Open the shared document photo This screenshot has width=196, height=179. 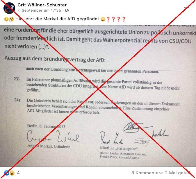pyautogui.click(x=98, y=96)
